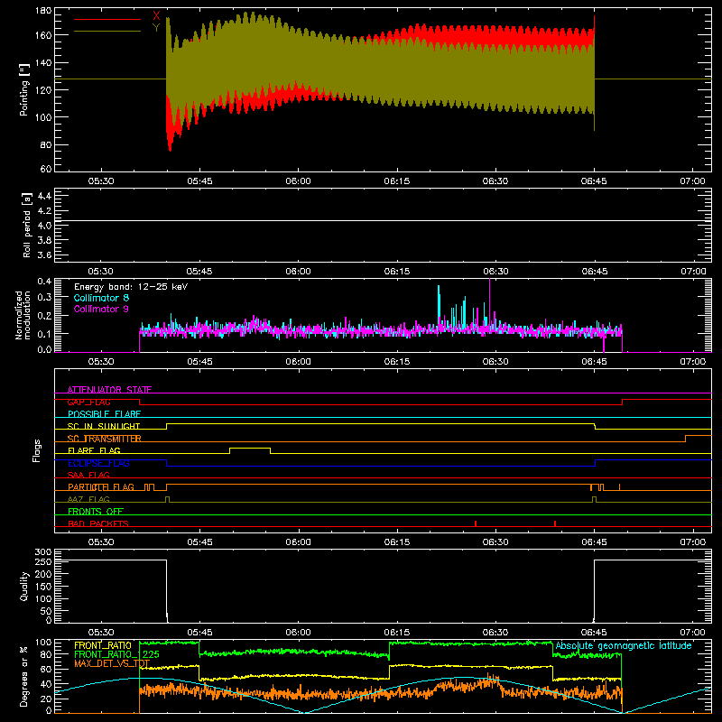The height and width of the screenshot is (722, 722).
Task: Click the olive Y legend line sample
Action: 107,32
